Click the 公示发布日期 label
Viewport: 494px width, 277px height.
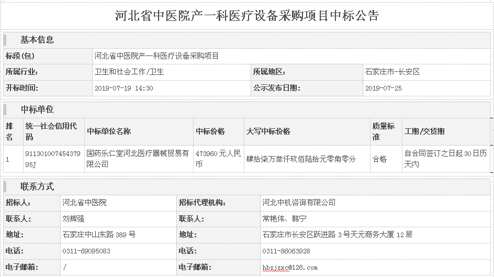(x=277, y=88)
